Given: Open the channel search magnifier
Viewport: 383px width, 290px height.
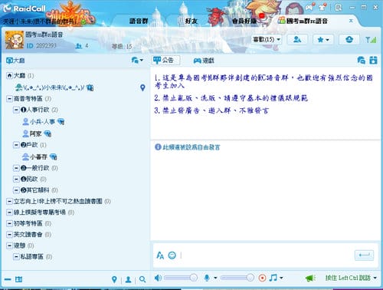Looking at the screenshot, I should point(142,279).
